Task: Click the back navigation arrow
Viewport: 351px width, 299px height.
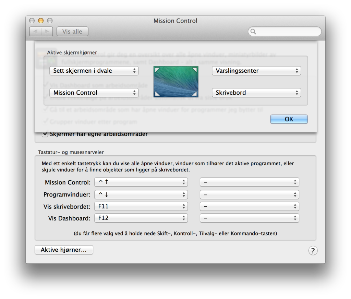Action: pyautogui.click(x=35, y=32)
